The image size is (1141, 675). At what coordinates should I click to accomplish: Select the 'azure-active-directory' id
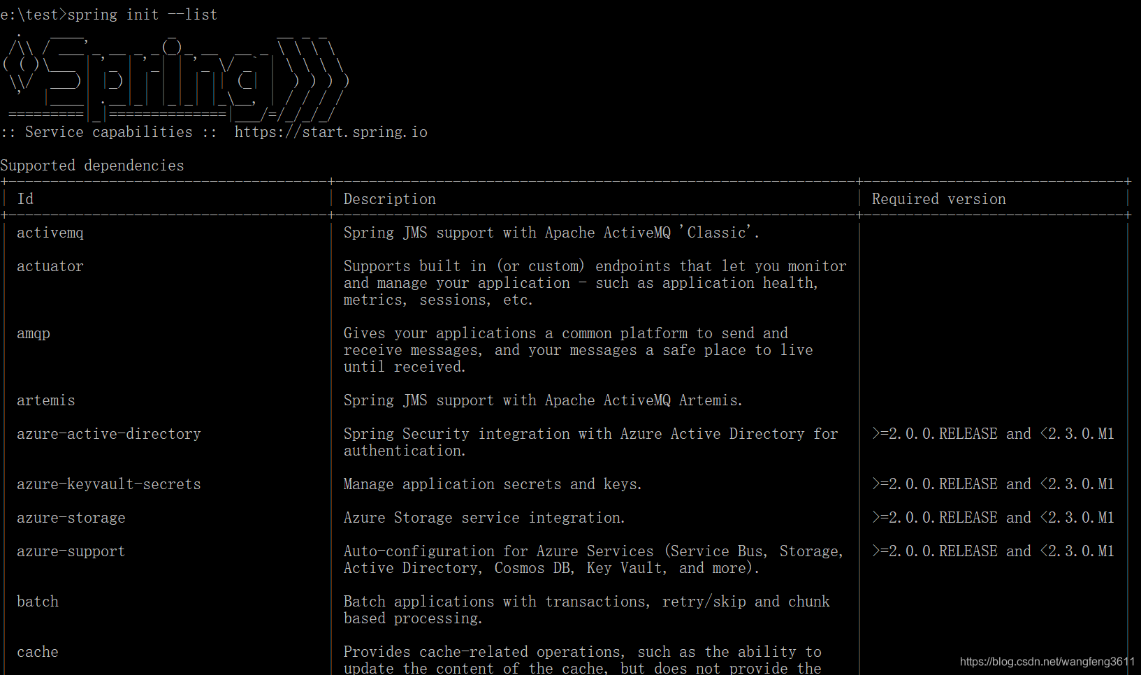click(x=109, y=434)
